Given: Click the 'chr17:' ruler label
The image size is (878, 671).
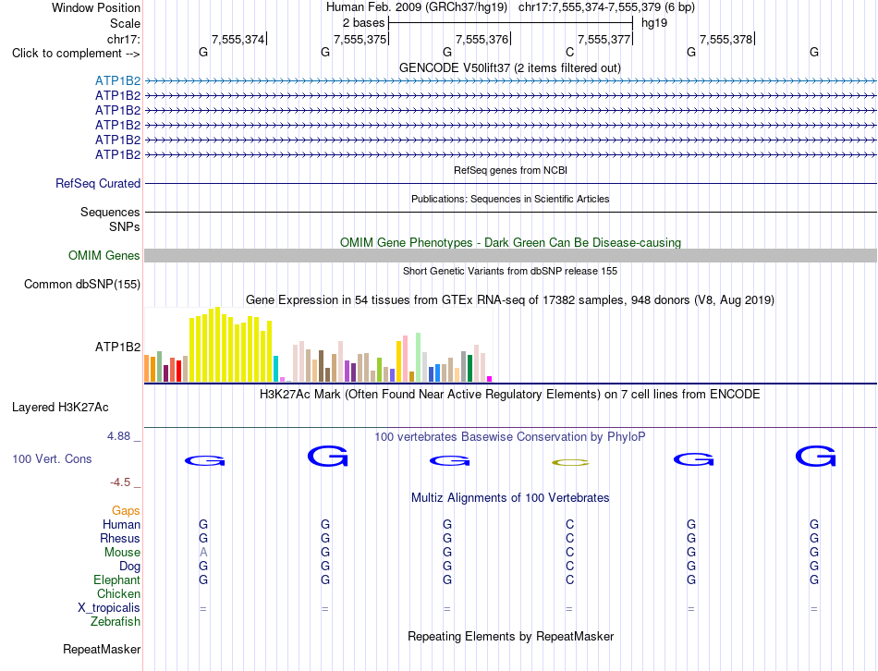Looking at the screenshot, I should 123,39.
